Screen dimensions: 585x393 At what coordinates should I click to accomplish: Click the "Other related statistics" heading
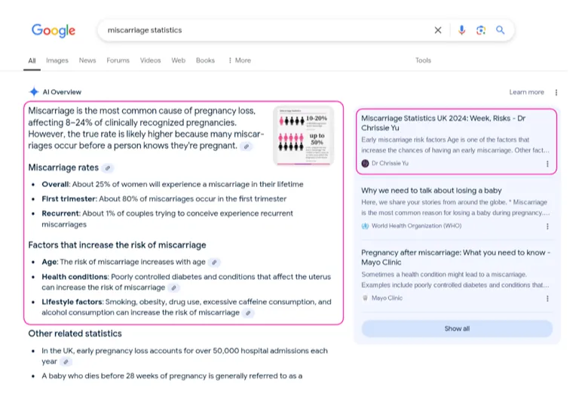[x=75, y=333]
